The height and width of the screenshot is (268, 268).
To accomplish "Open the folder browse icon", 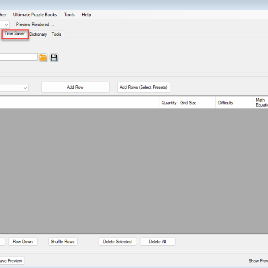I will 43,58.
